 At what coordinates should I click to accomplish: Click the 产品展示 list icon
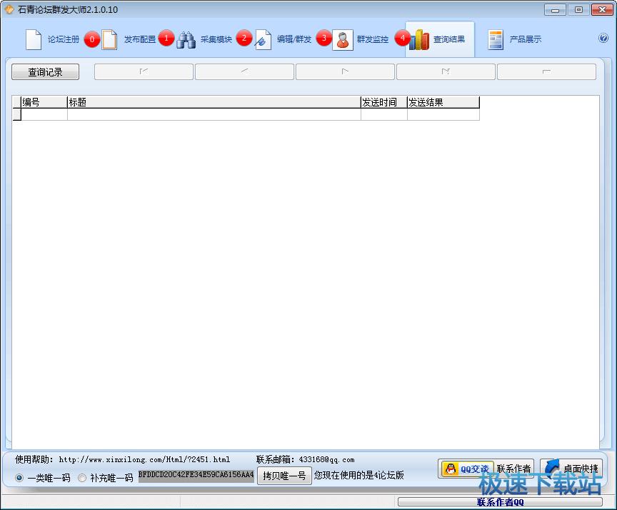(x=496, y=40)
